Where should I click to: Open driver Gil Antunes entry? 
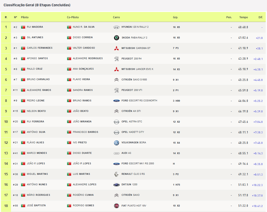[35, 37]
